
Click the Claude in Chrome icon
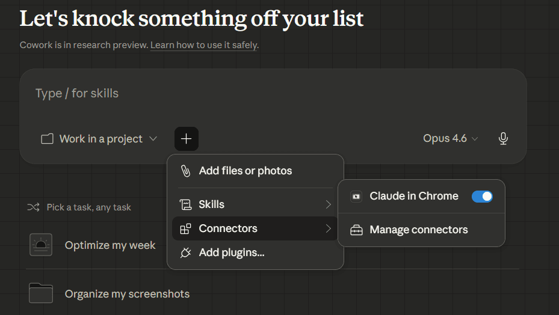pyautogui.click(x=356, y=196)
